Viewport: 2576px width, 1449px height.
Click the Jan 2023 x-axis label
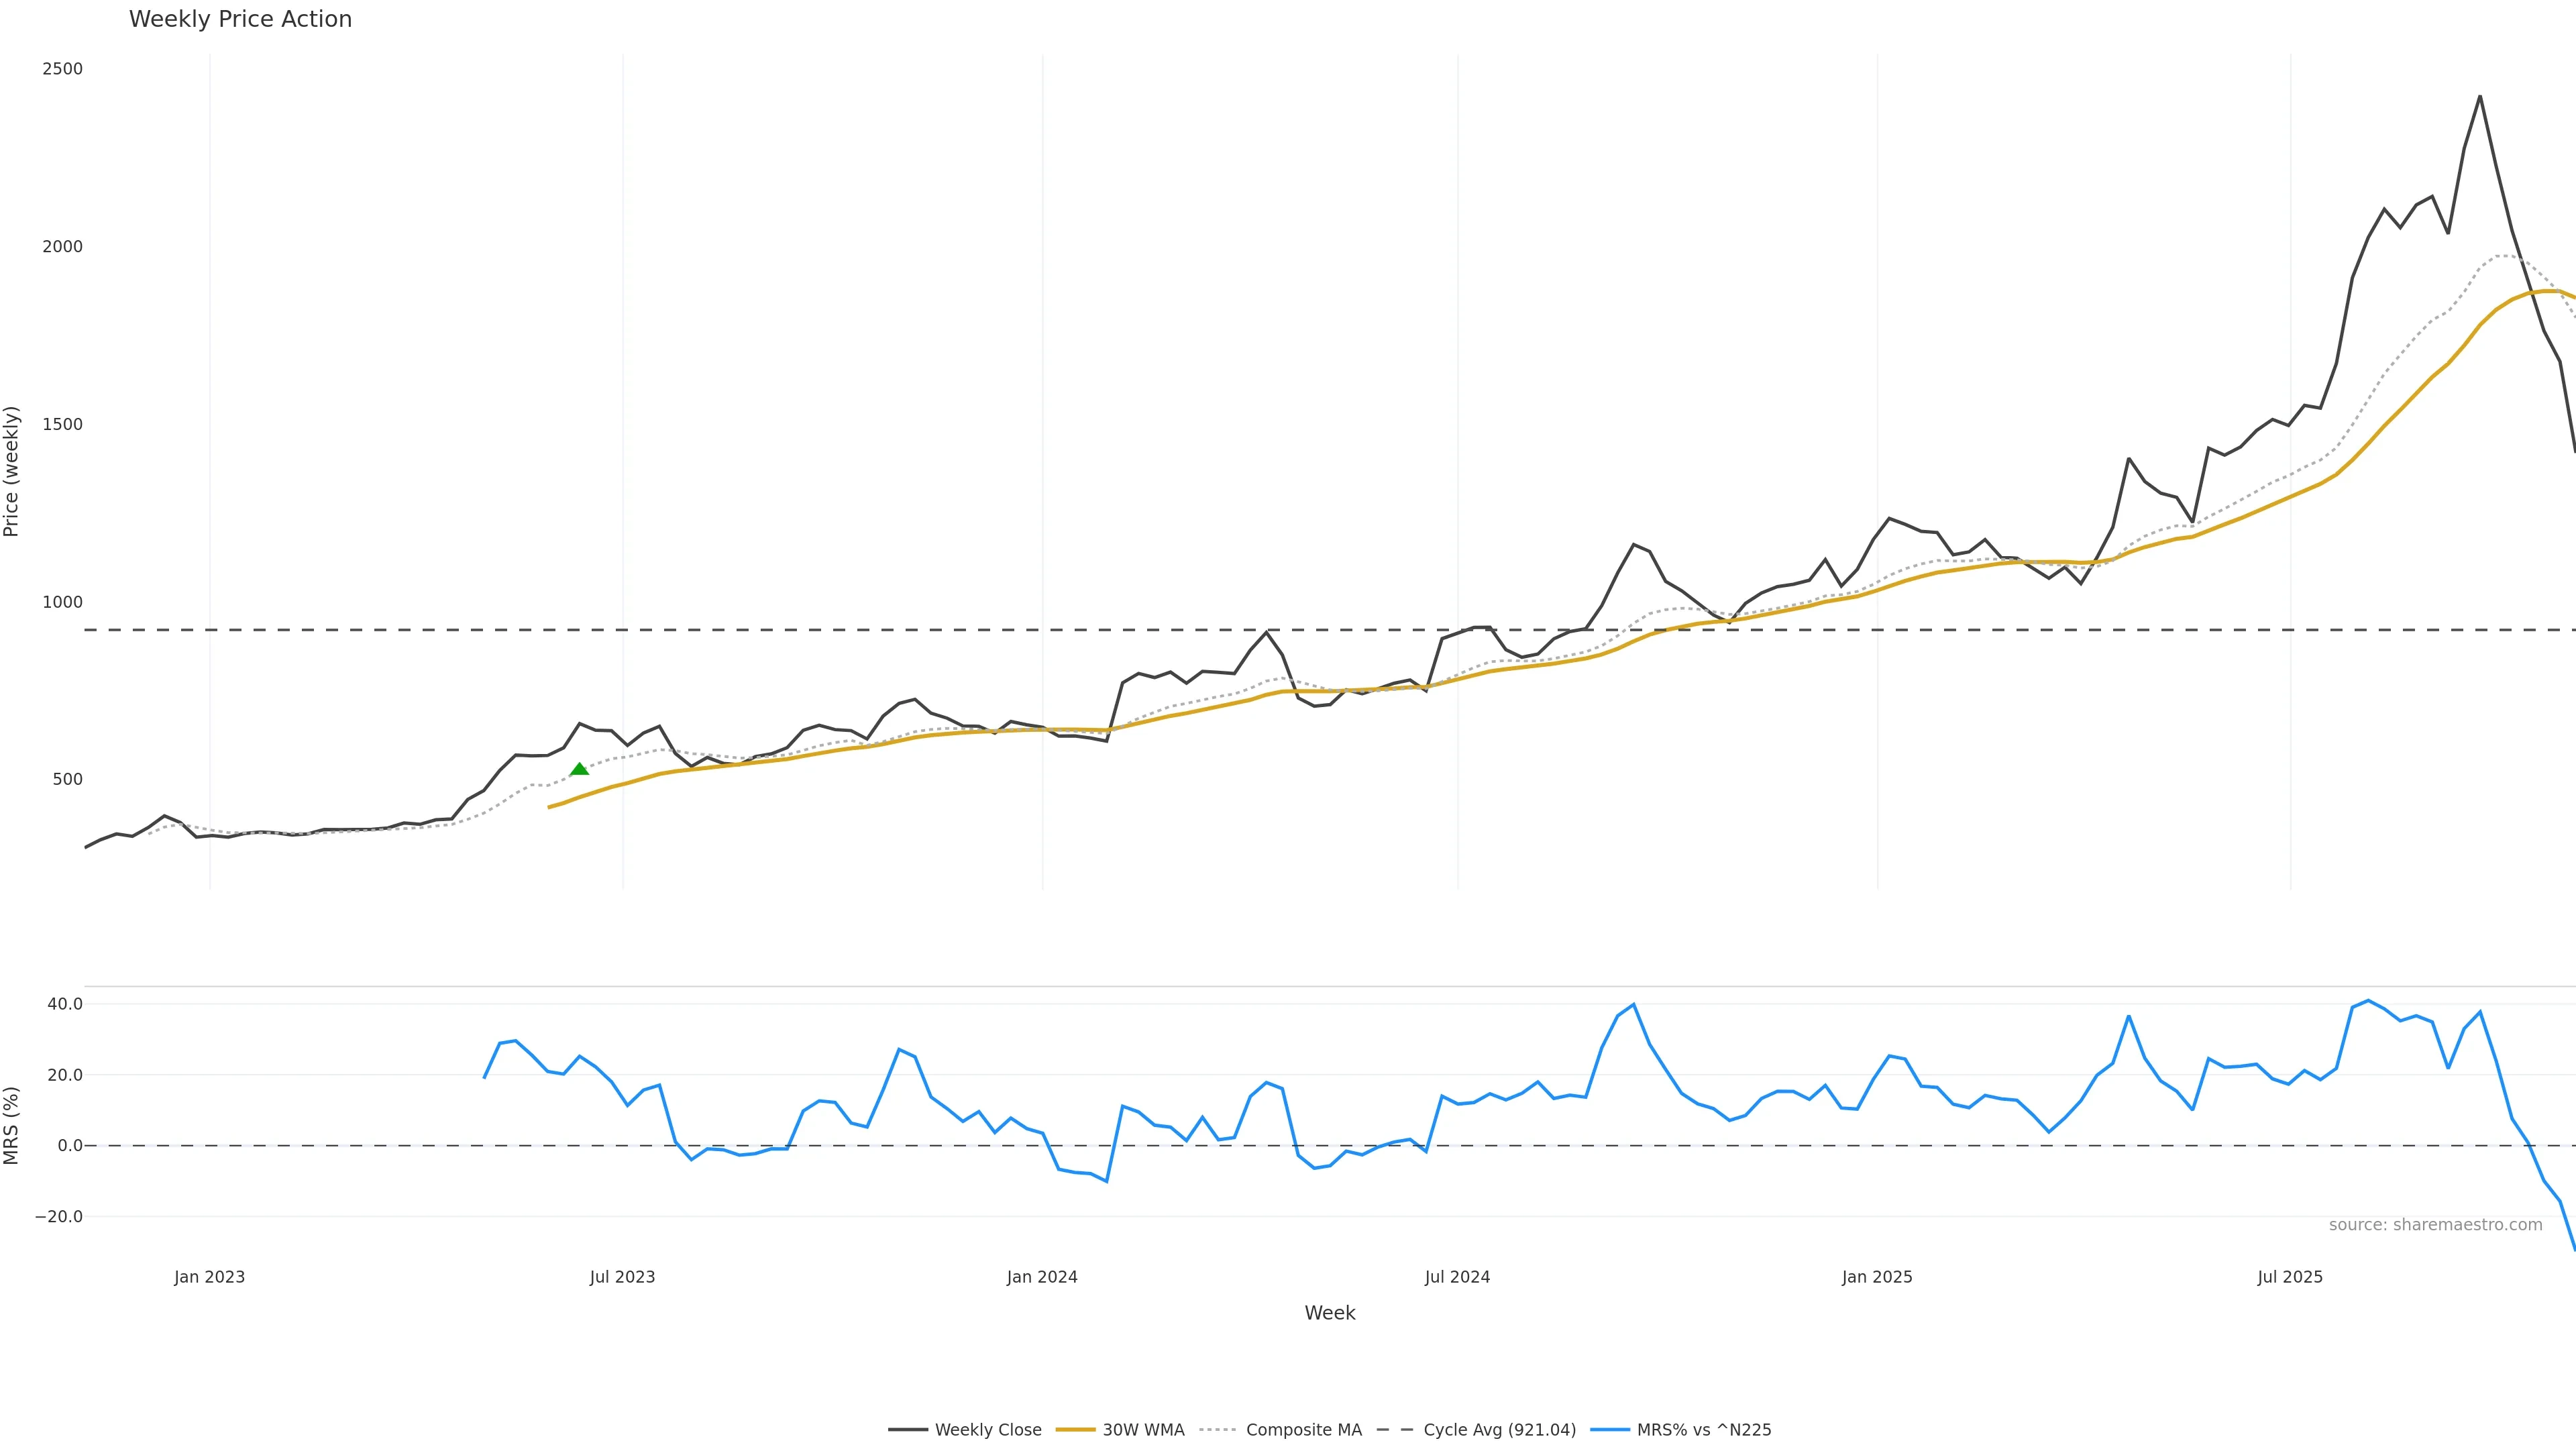point(209,1277)
